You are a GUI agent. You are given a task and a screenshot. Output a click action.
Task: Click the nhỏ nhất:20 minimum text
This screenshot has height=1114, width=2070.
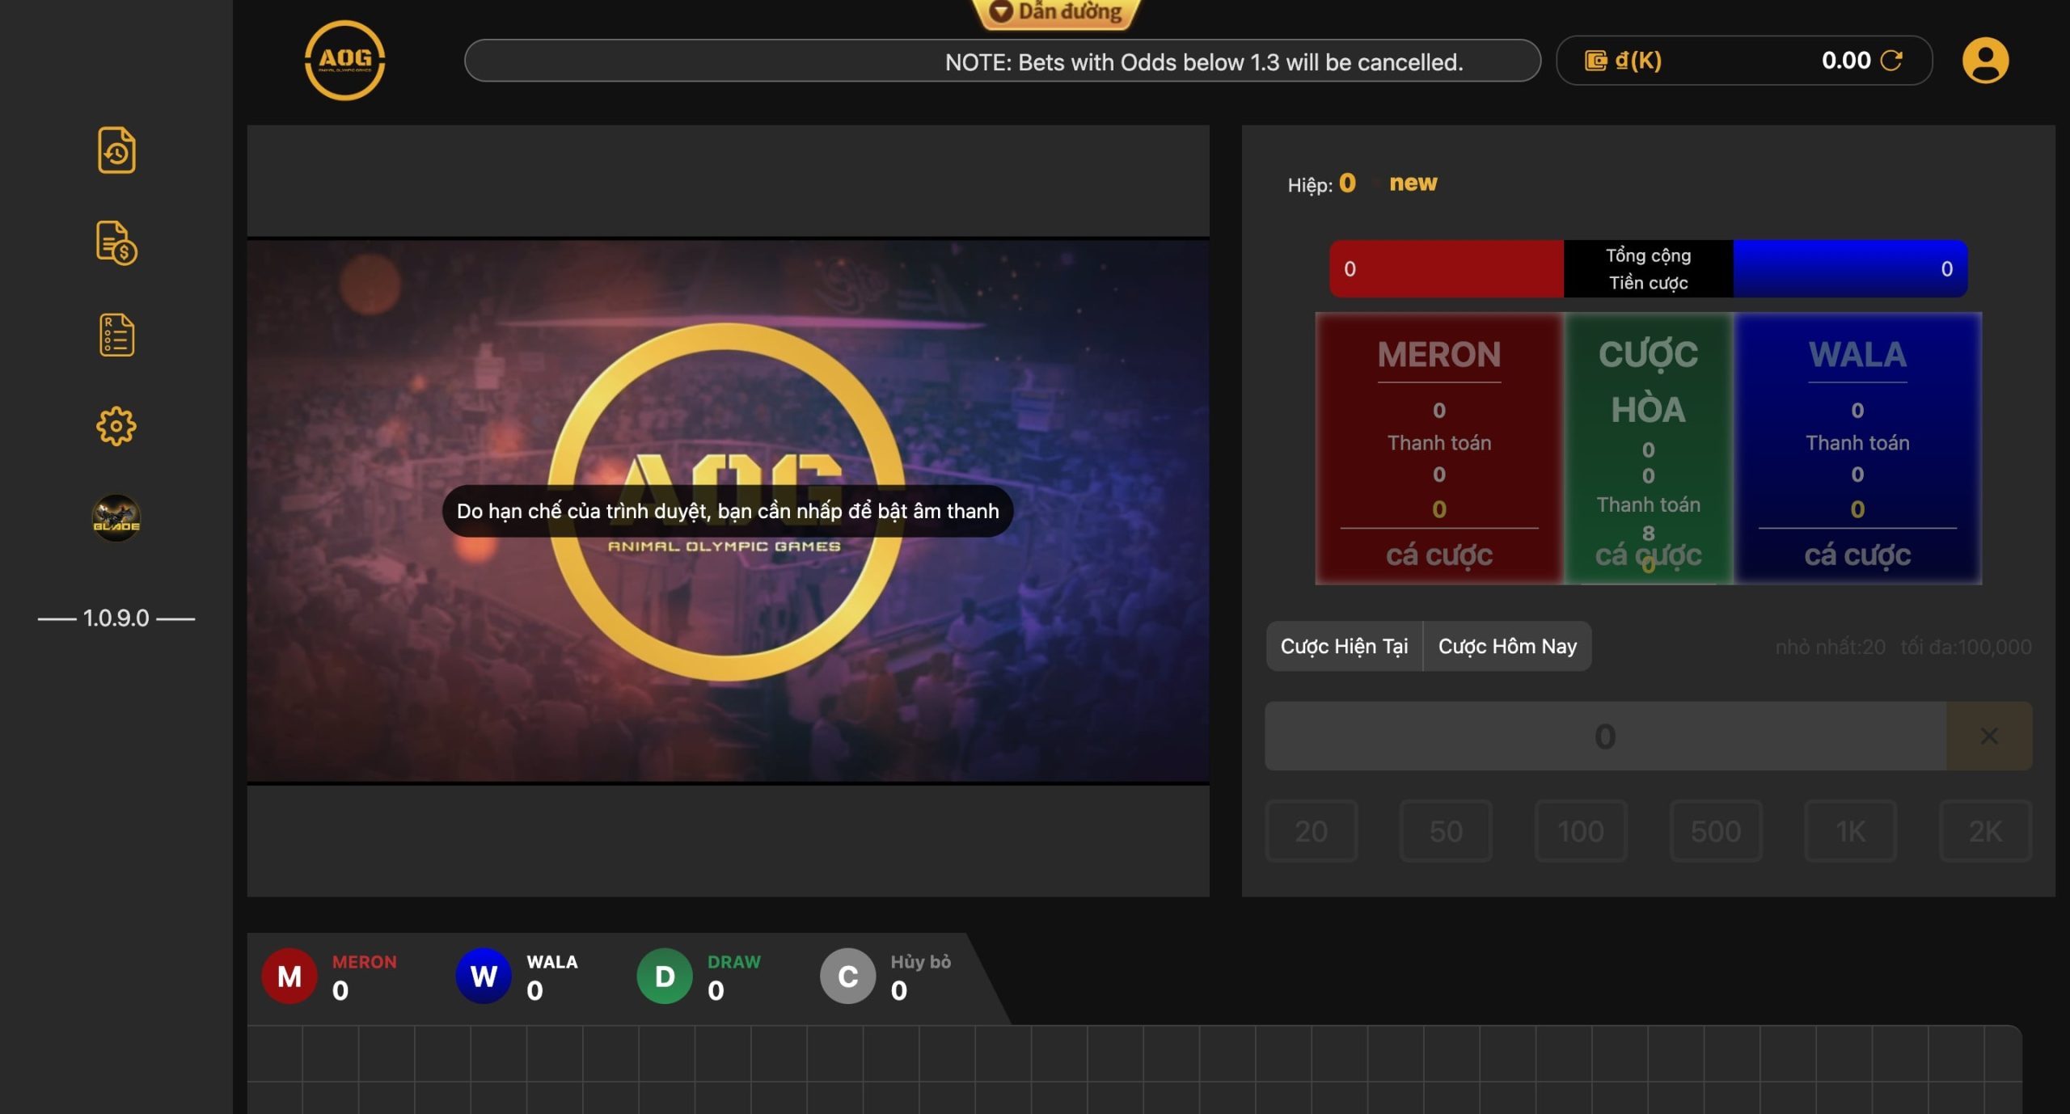pos(1830,647)
